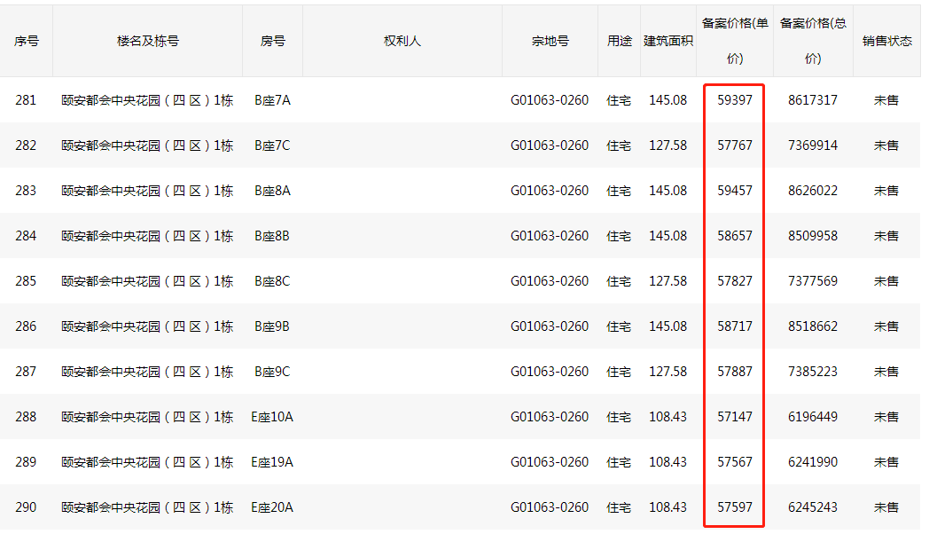Viewport: 929px width, 534px height.
Task: Click 未售 status in row 281
Action: pyautogui.click(x=887, y=100)
